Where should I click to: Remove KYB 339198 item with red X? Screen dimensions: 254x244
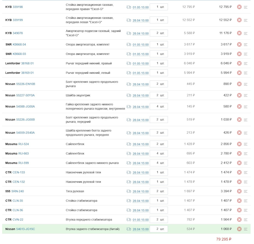pos(239,7)
